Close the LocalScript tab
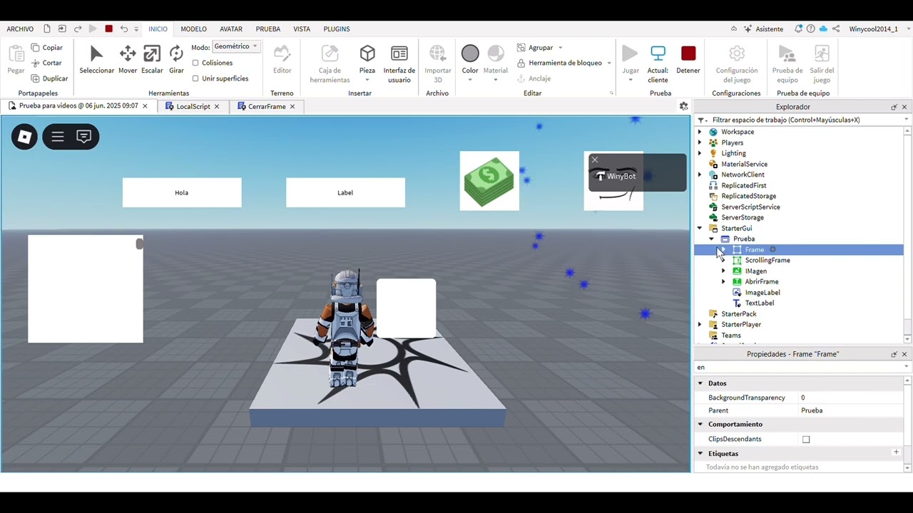The image size is (913, 513). coord(217,106)
